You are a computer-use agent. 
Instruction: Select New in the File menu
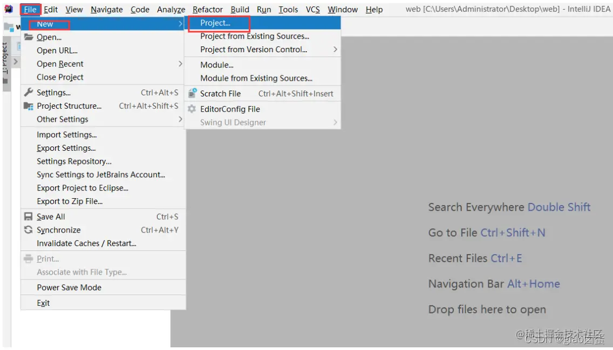(x=103, y=24)
